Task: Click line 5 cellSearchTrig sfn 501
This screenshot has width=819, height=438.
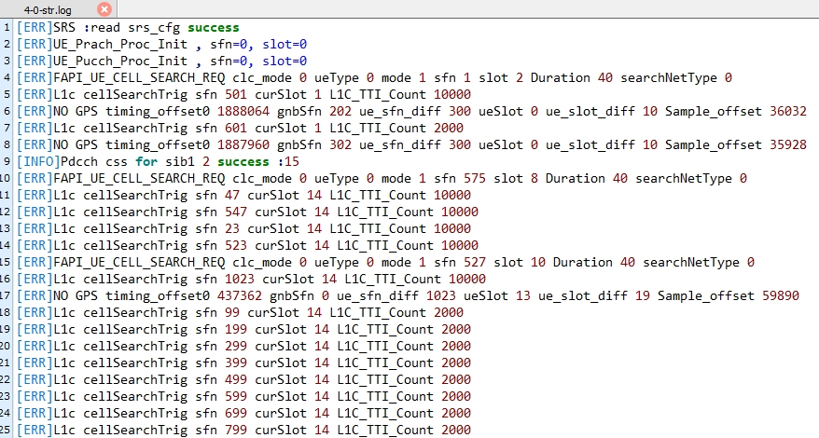Action: point(243,94)
